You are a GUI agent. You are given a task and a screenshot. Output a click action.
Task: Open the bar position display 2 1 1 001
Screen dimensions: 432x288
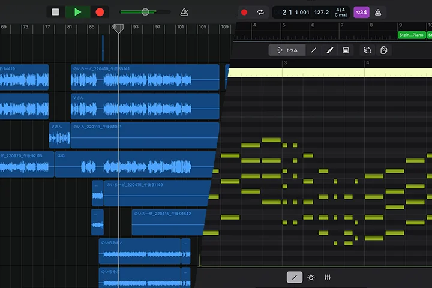[x=296, y=13]
